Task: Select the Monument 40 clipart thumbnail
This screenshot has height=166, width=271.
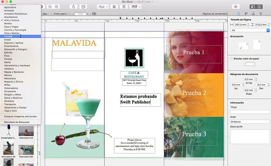Action: pyautogui.click(x=8, y=148)
